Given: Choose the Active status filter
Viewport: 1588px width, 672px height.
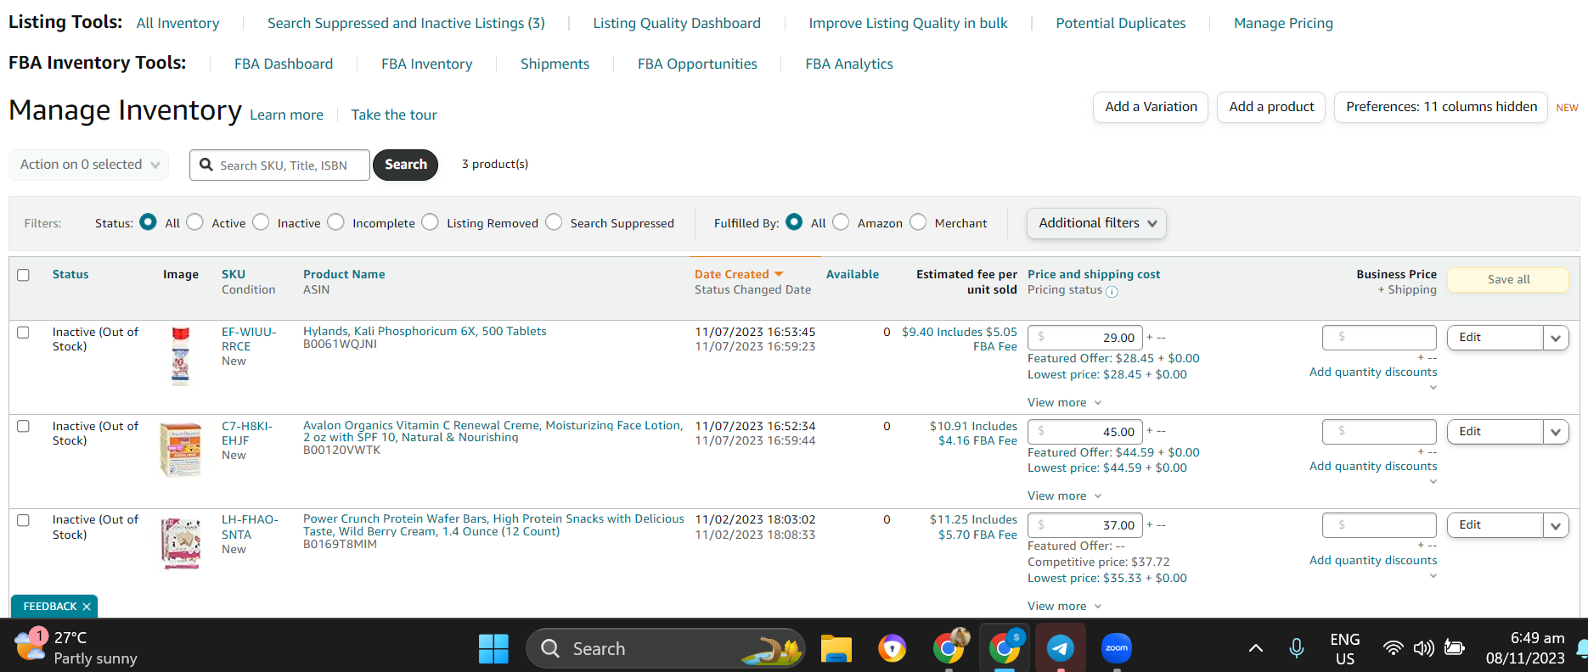Looking at the screenshot, I should click(x=195, y=222).
